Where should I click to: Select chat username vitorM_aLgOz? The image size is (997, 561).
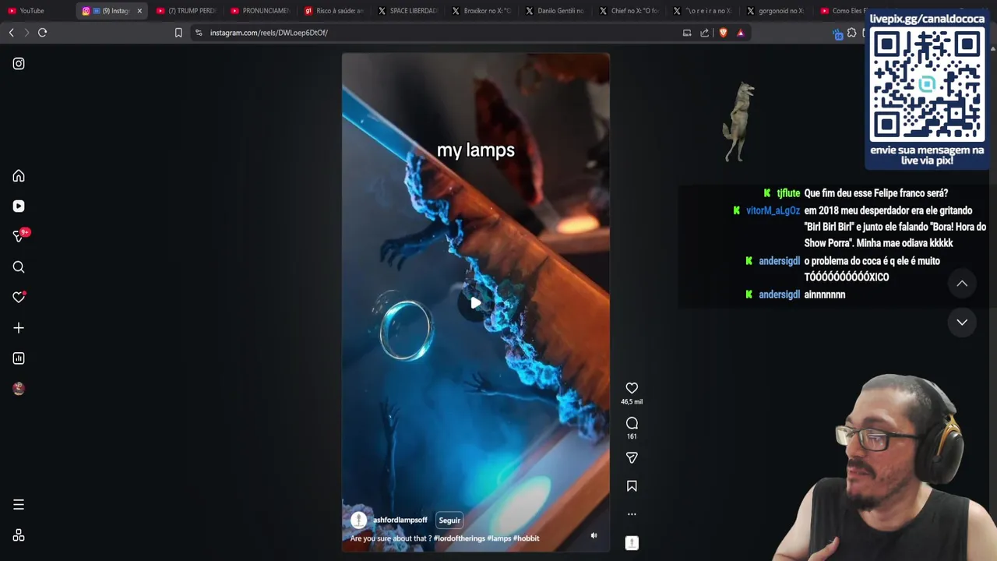coord(773,210)
